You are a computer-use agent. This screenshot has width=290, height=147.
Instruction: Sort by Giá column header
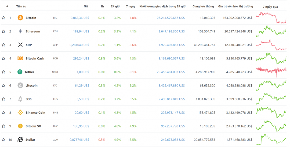tap(86, 6)
